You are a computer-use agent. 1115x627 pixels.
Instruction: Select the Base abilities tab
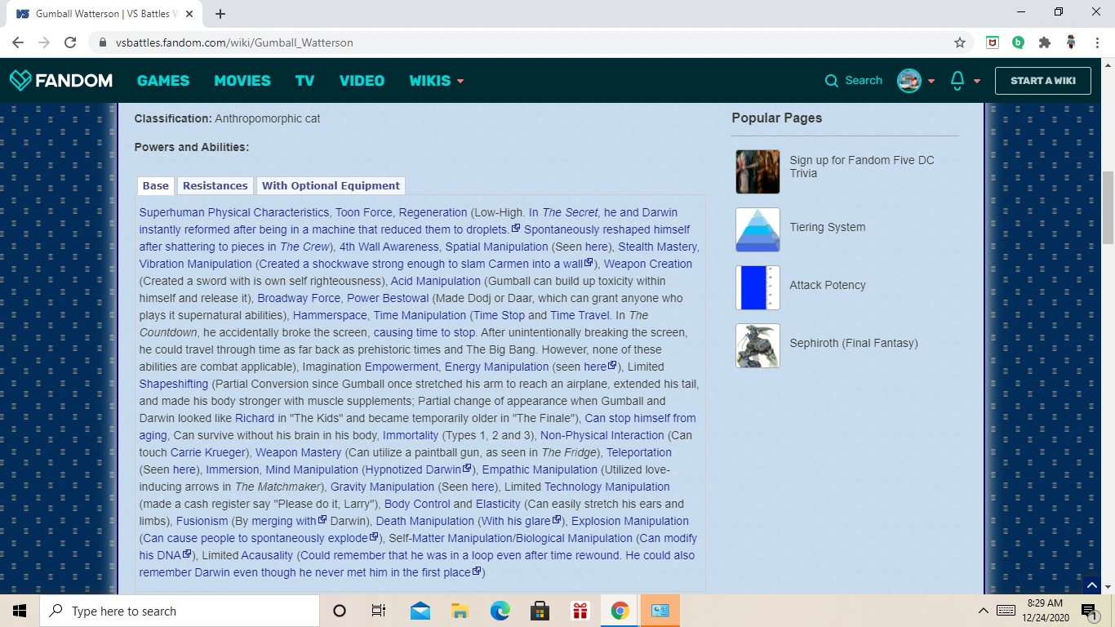coord(155,185)
